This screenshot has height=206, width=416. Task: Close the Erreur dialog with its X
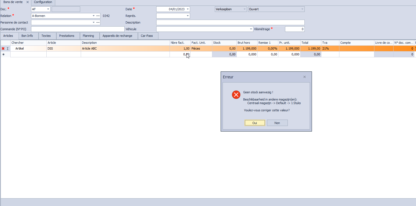[304, 77]
